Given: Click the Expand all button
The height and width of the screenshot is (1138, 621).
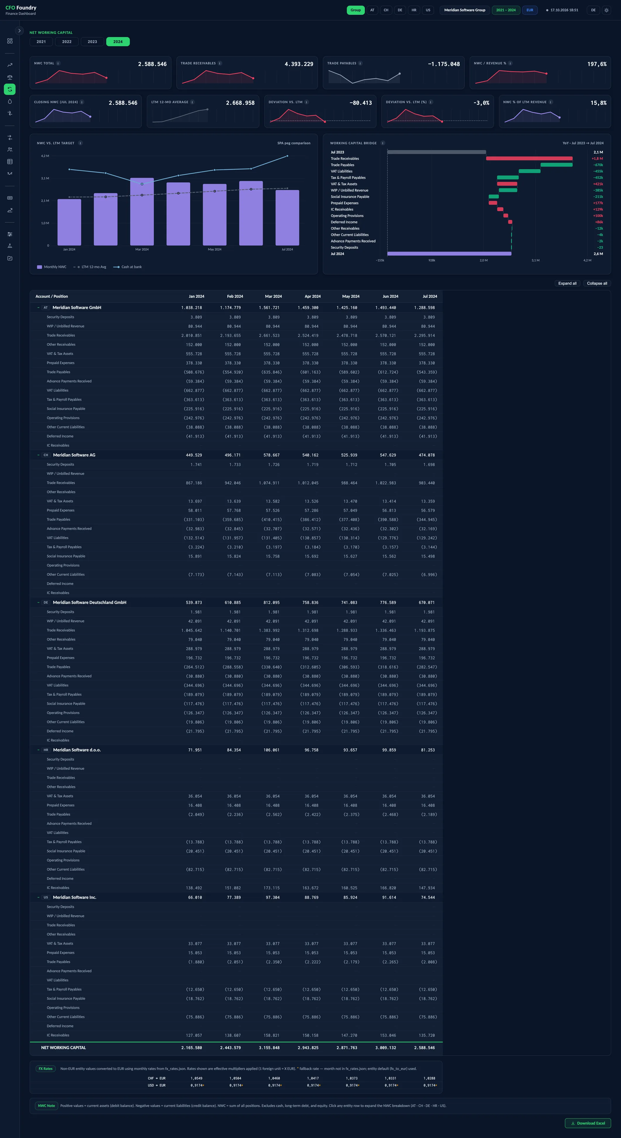Looking at the screenshot, I should [567, 283].
